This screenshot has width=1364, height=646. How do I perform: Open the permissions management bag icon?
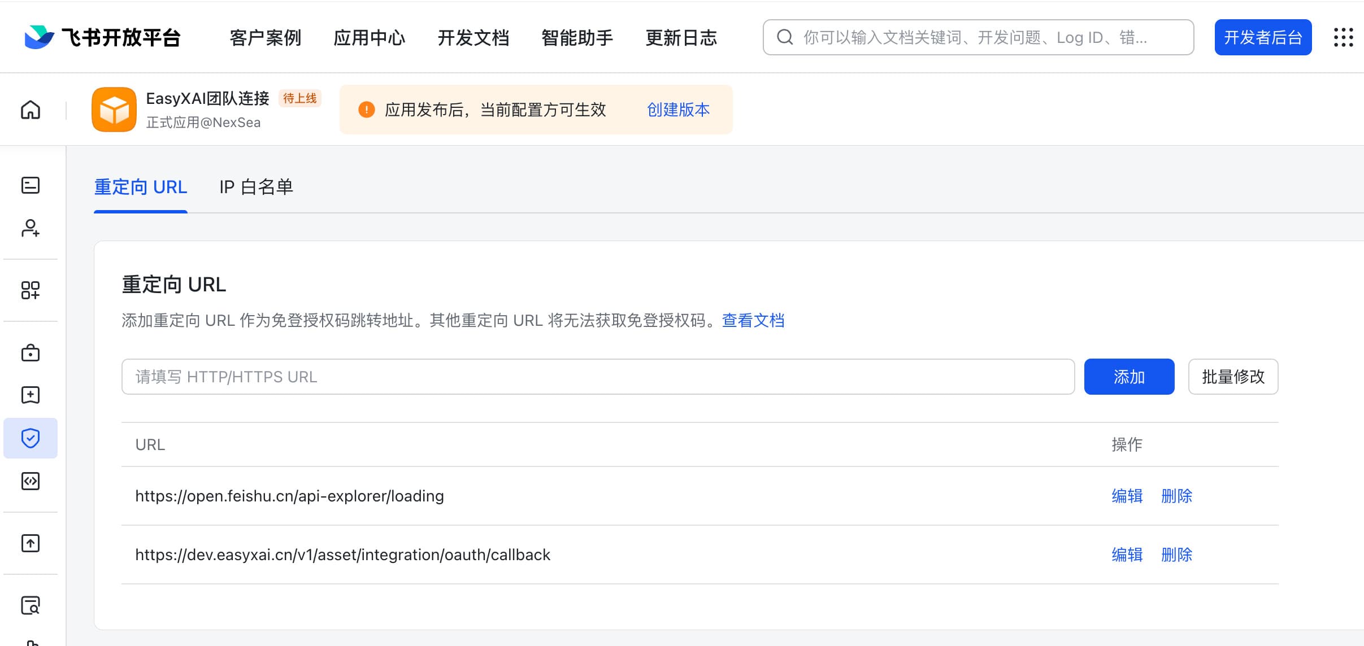coord(31,353)
